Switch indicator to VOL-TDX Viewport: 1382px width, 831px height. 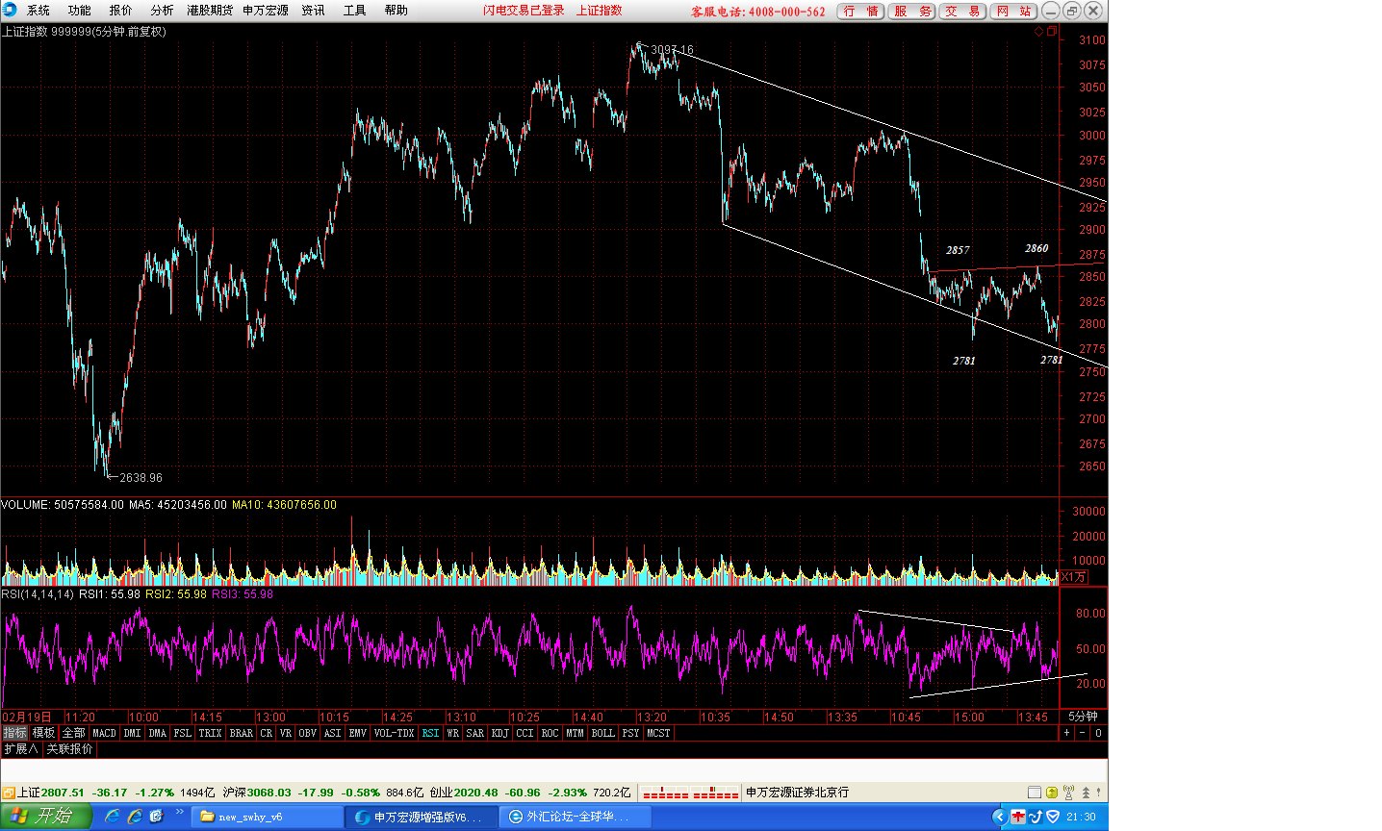point(394,733)
